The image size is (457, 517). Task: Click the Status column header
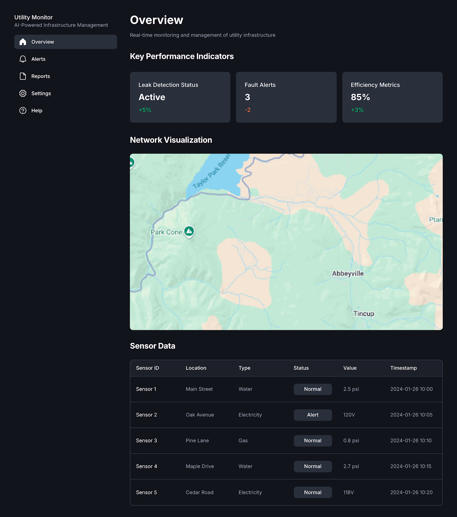301,368
